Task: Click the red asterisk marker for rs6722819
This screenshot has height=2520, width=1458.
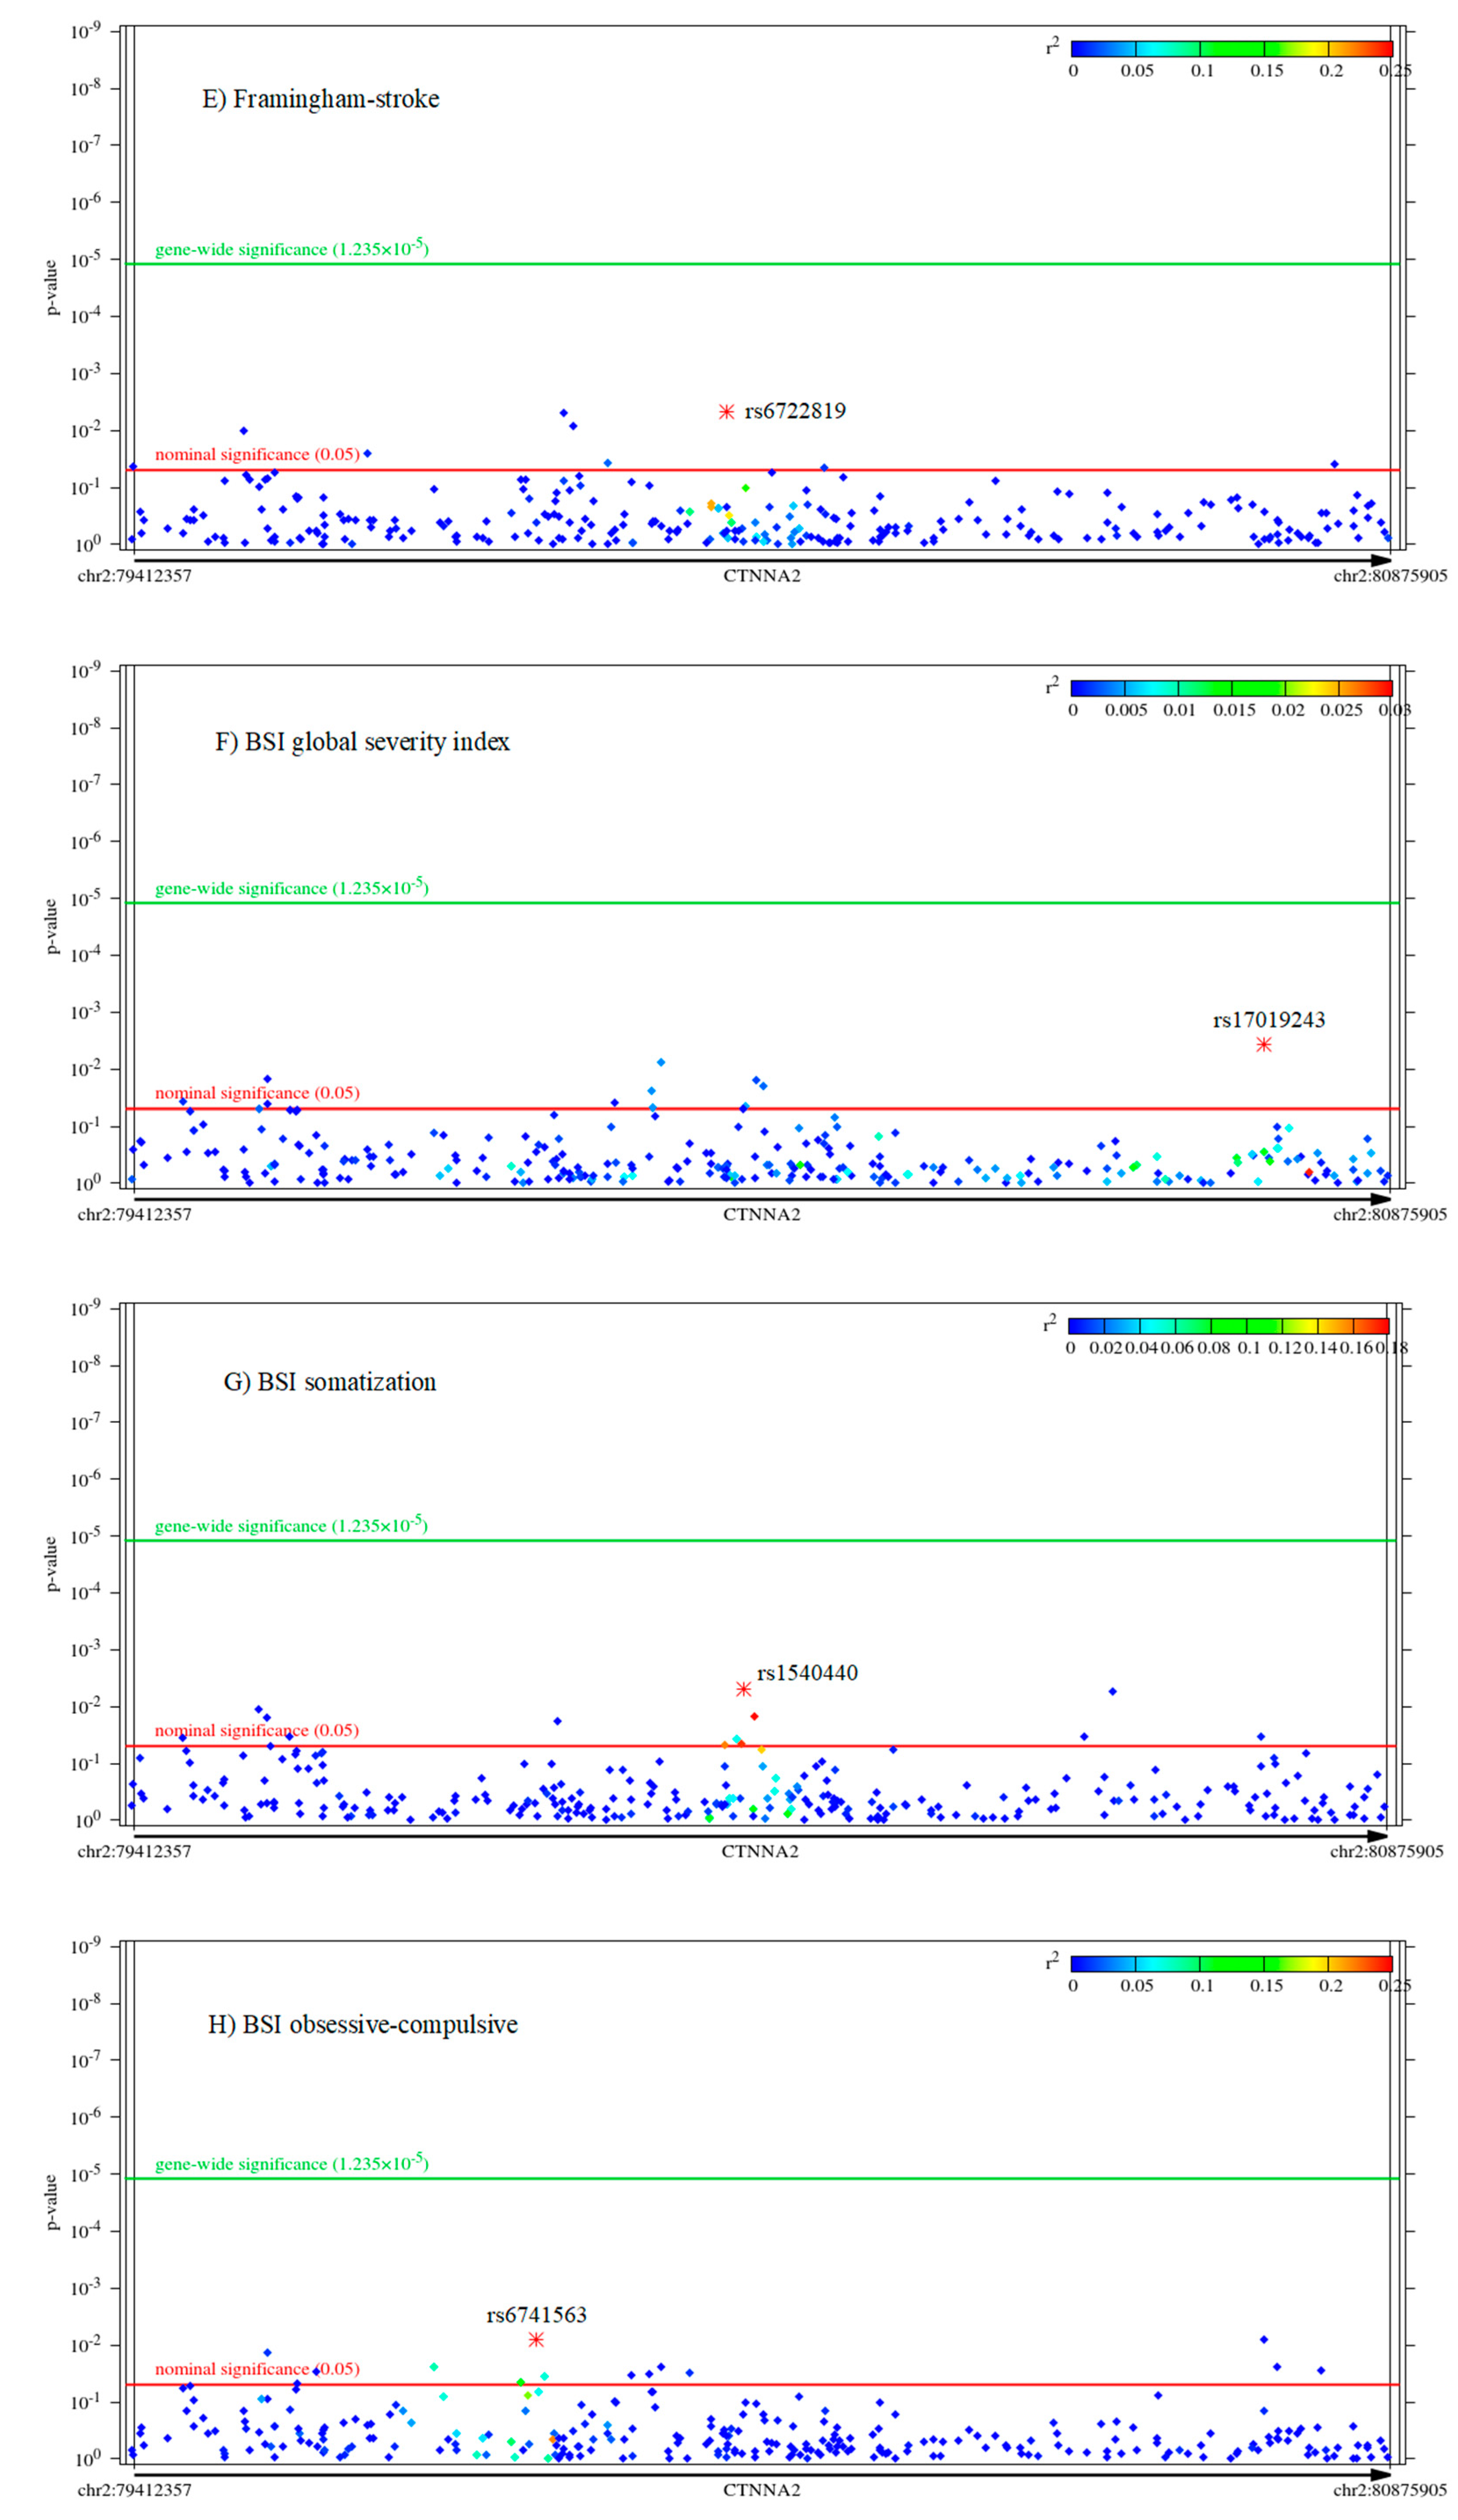Action: point(727,412)
